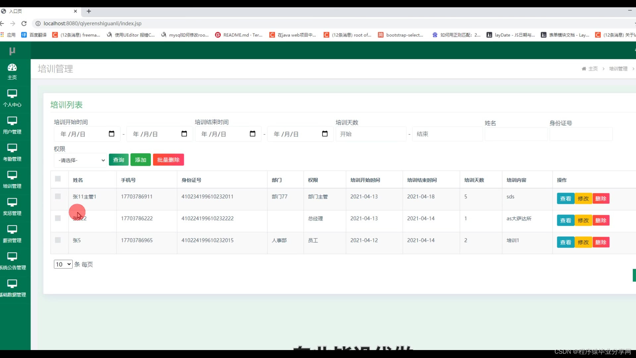This screenshot has width=636, height=358.
Task: Reload page with browser refresh icon
Action: 24,24
